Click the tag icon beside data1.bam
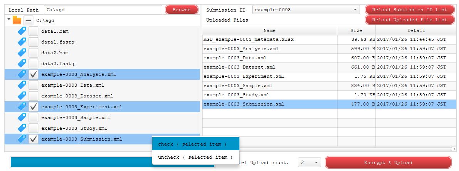 [22, 31]
